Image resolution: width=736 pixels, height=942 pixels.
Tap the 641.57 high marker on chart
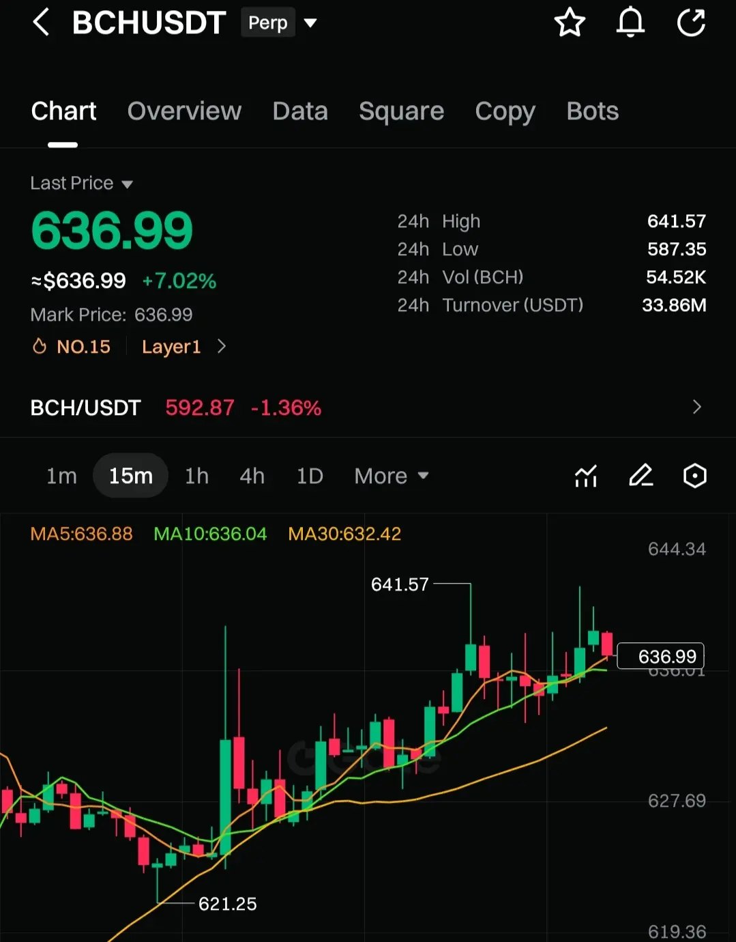pyautogui.click(x=400, y=584)
